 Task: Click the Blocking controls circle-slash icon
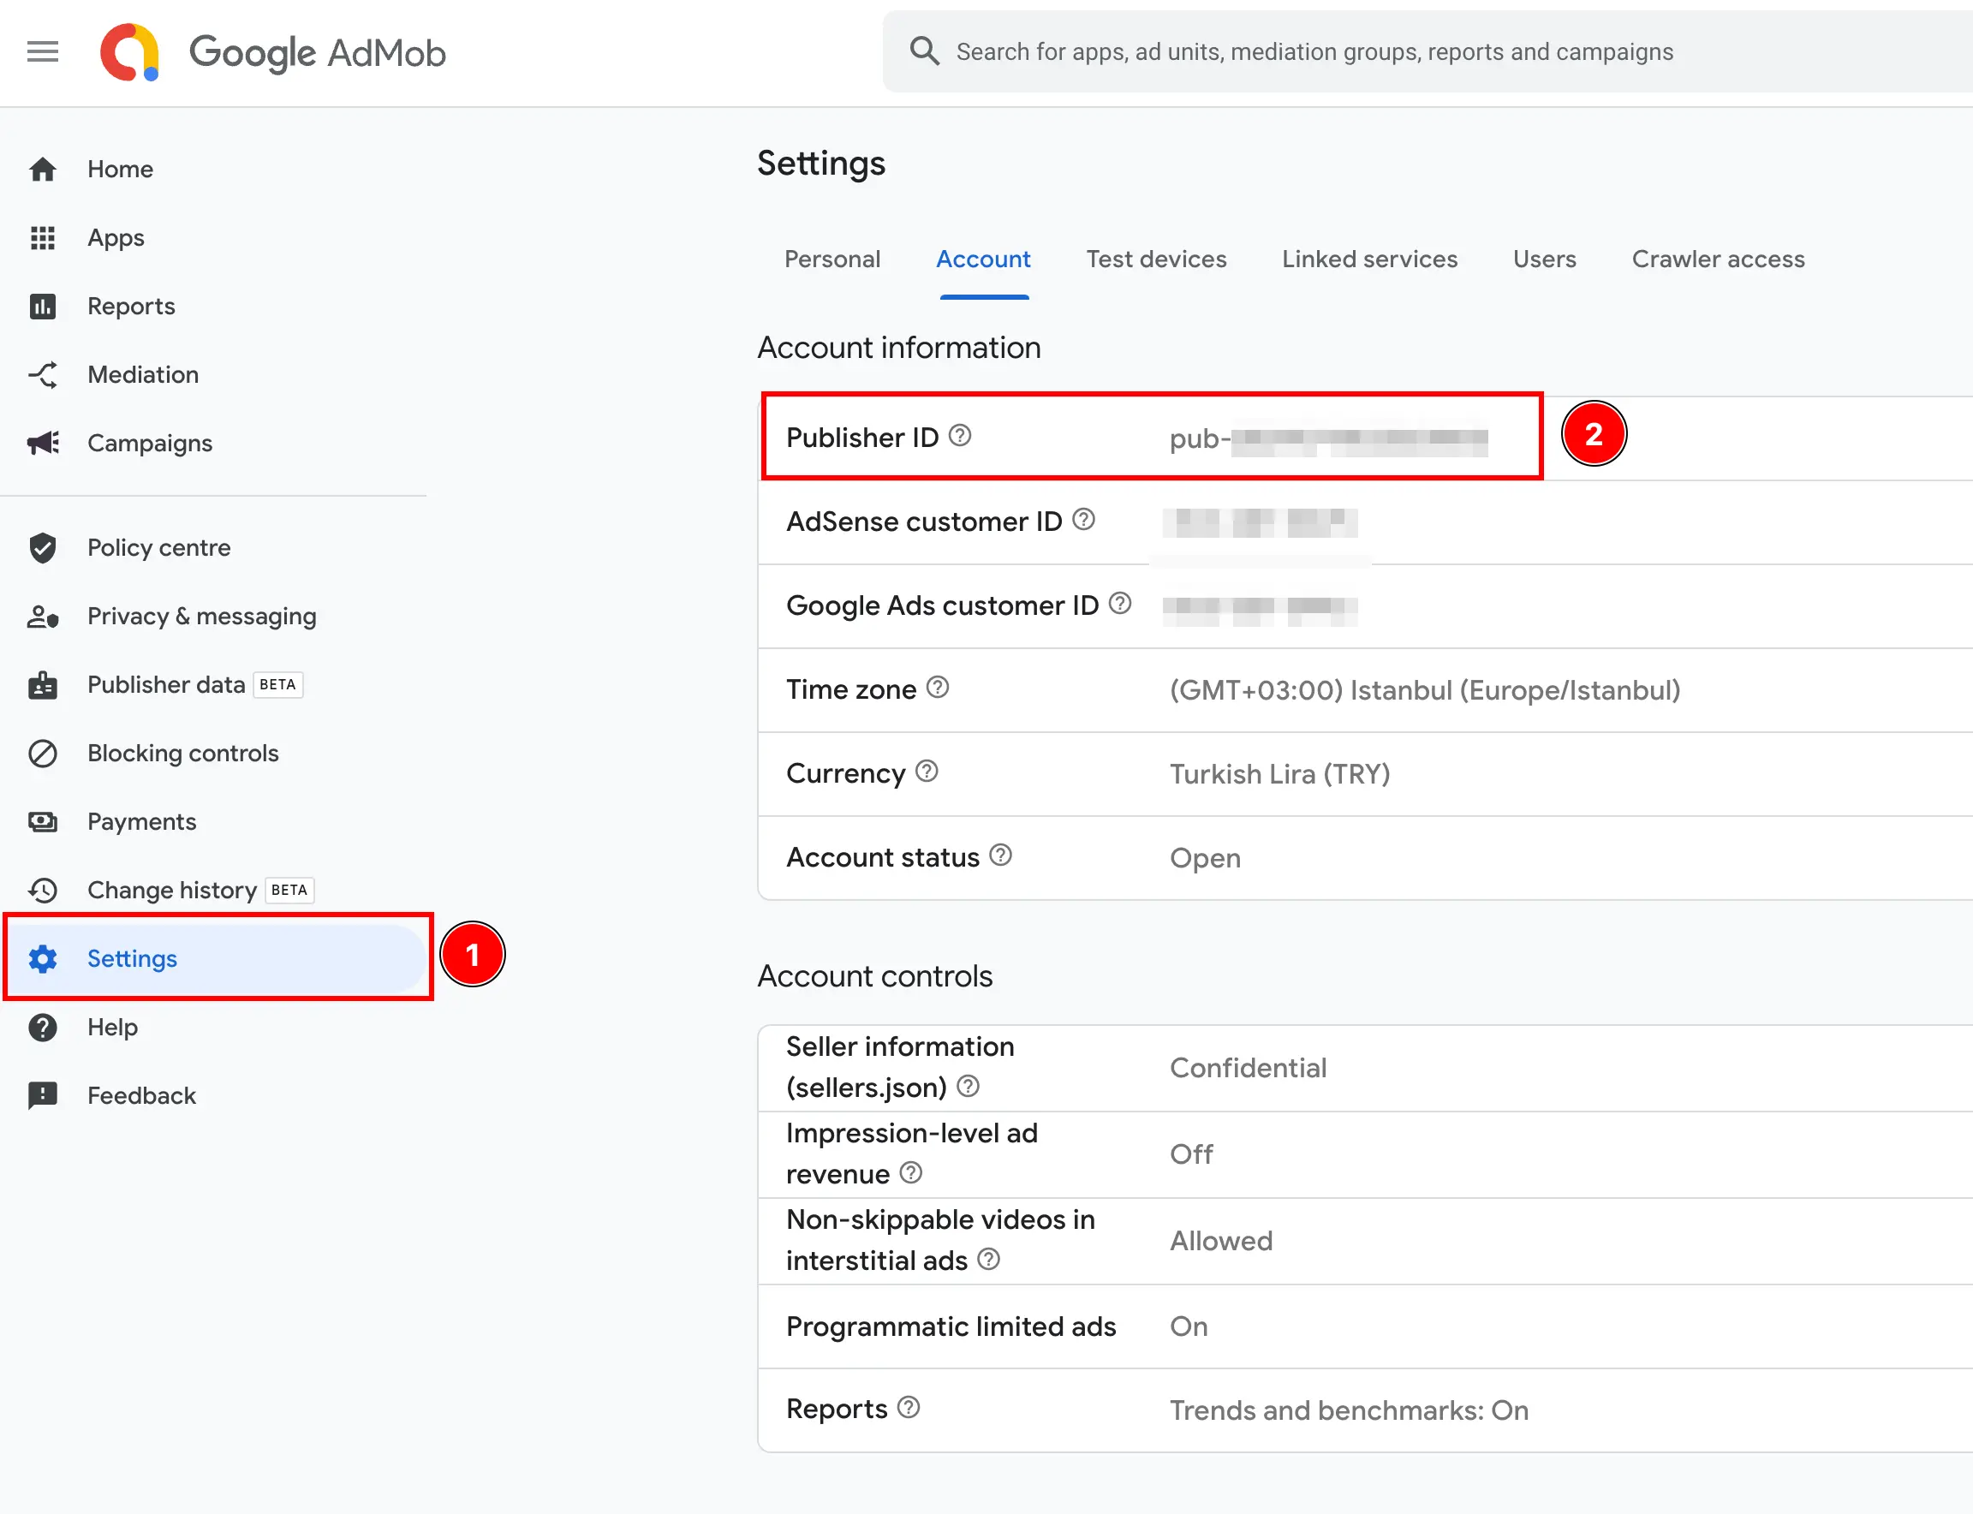coord(42,754)
